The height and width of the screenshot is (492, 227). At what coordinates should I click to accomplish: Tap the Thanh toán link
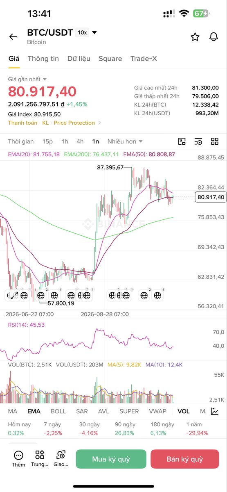click(22, 123)
